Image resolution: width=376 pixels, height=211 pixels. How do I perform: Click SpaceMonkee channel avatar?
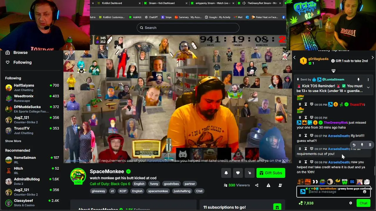(x=78, y=176)
